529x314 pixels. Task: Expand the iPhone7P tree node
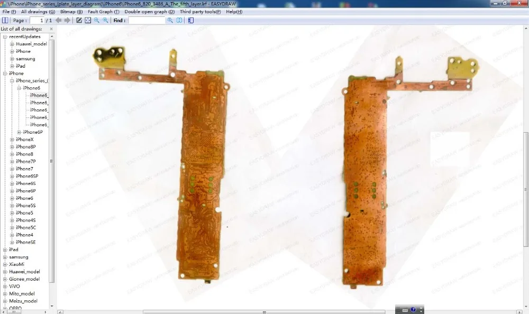(x=12, y=161)
